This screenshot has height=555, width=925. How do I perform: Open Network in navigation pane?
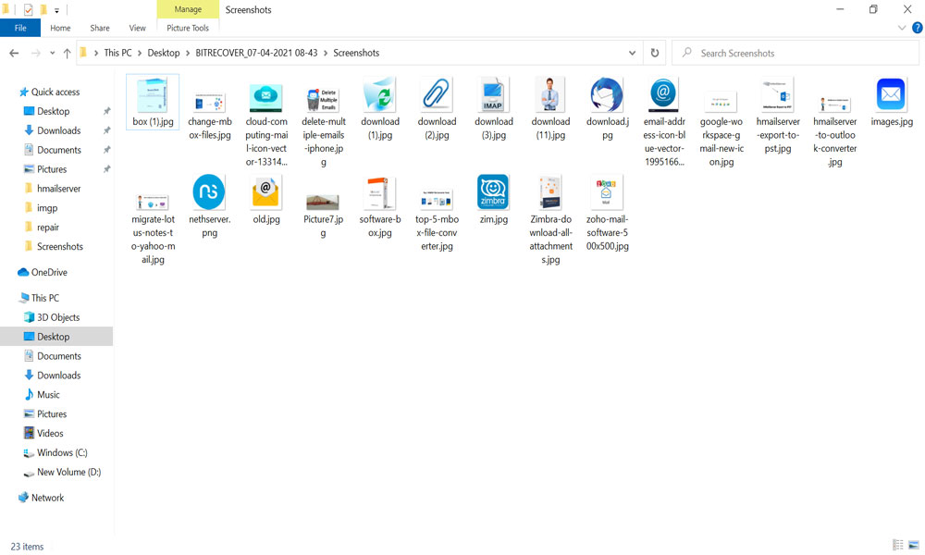[42, 498]
